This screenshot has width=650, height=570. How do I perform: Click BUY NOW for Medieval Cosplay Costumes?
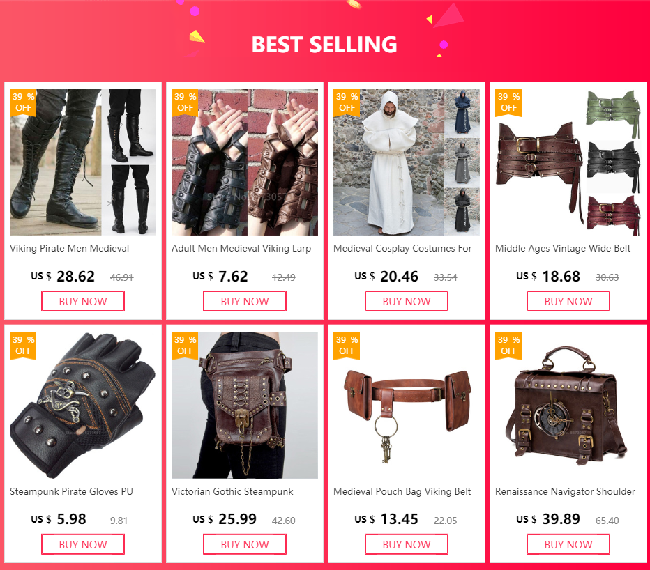click(406, 301)
